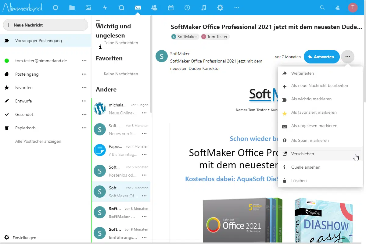Toggle the navigation with the hamburger icon
This screenshot has height=244, width=366.
[x=98, y=22]
